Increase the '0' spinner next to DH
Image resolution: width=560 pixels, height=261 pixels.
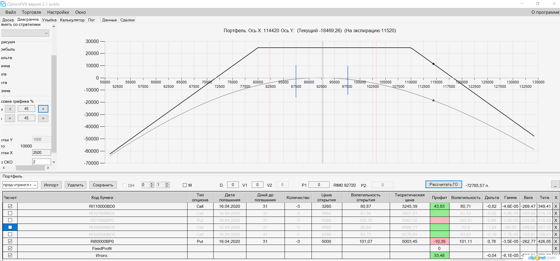152,183
